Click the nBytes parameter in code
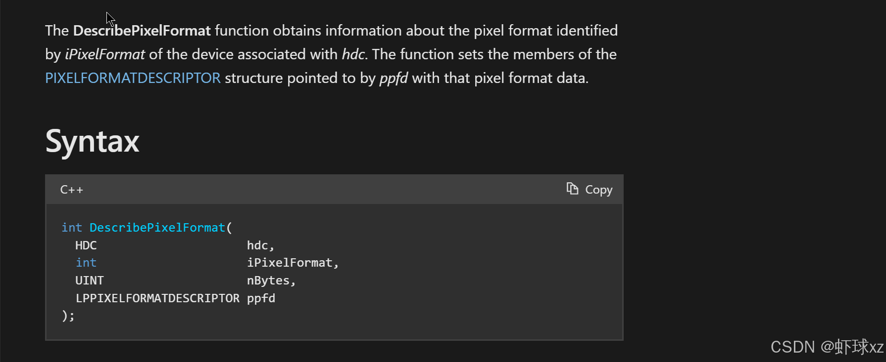The image size is (886, 362). [x=271, y=281]
